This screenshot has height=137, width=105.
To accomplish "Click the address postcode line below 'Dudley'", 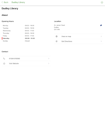I will click(57, 29).
